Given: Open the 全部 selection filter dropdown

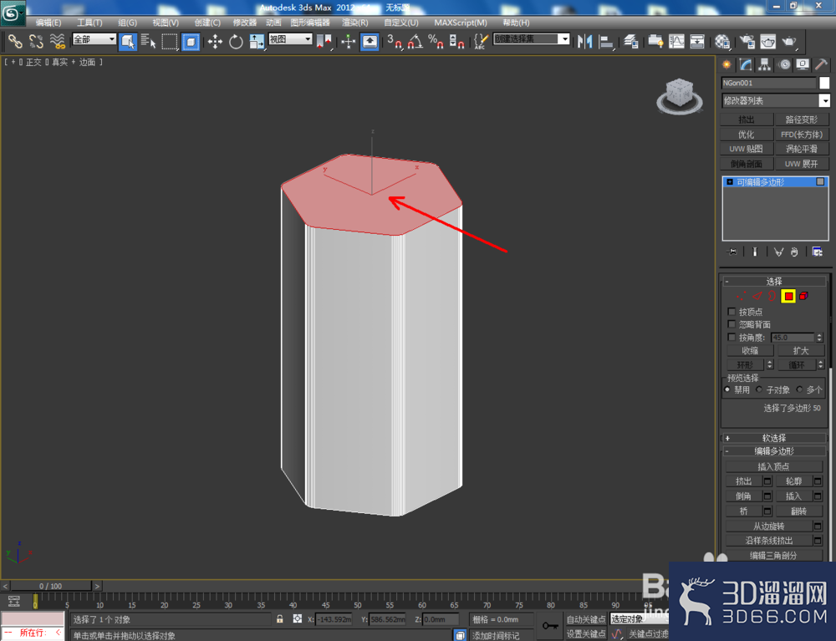Looking at the screenshot, I should [94, 39].
